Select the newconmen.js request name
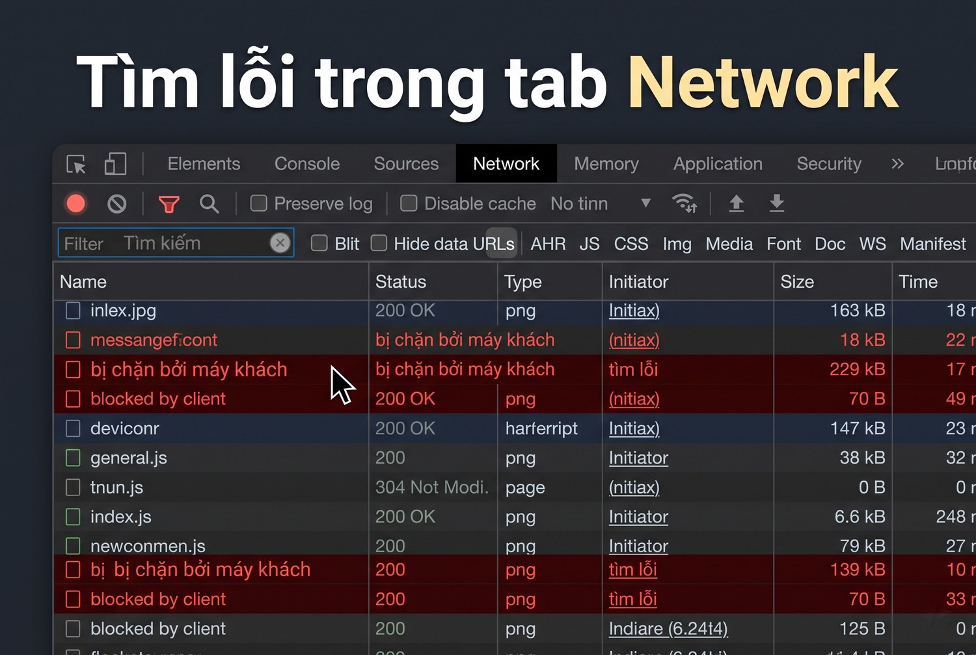976x655 pixels. 148,546
